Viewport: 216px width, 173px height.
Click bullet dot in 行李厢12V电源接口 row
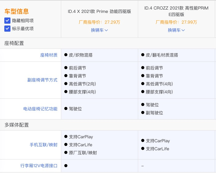click(x=66, y=166)
